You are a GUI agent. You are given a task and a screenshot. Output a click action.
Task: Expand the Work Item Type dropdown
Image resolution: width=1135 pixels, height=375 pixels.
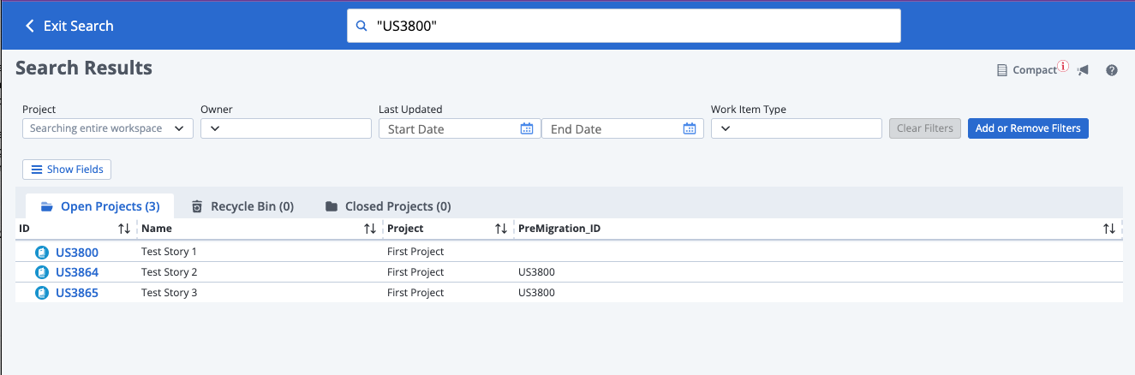coord(726,128)
